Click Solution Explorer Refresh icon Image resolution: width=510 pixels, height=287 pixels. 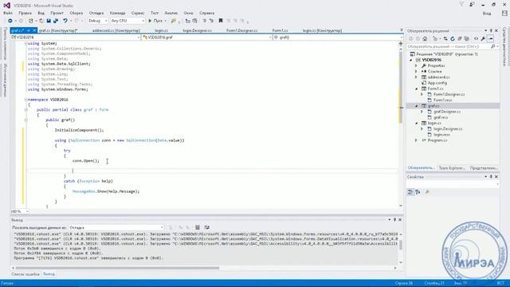(x=453, y=39)
